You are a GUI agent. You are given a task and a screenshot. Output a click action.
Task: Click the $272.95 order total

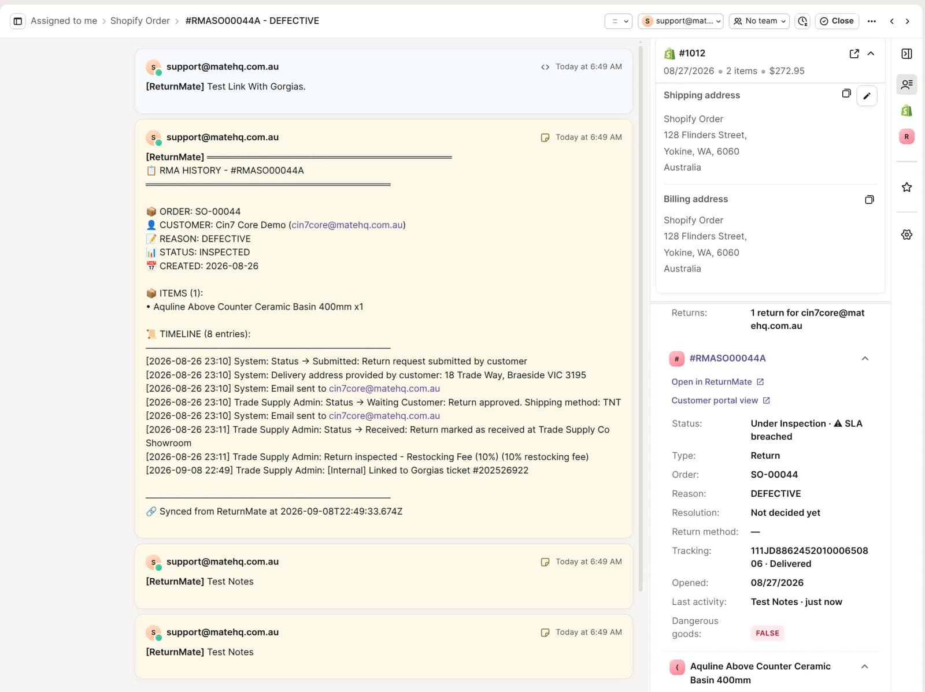pos(786,71)
